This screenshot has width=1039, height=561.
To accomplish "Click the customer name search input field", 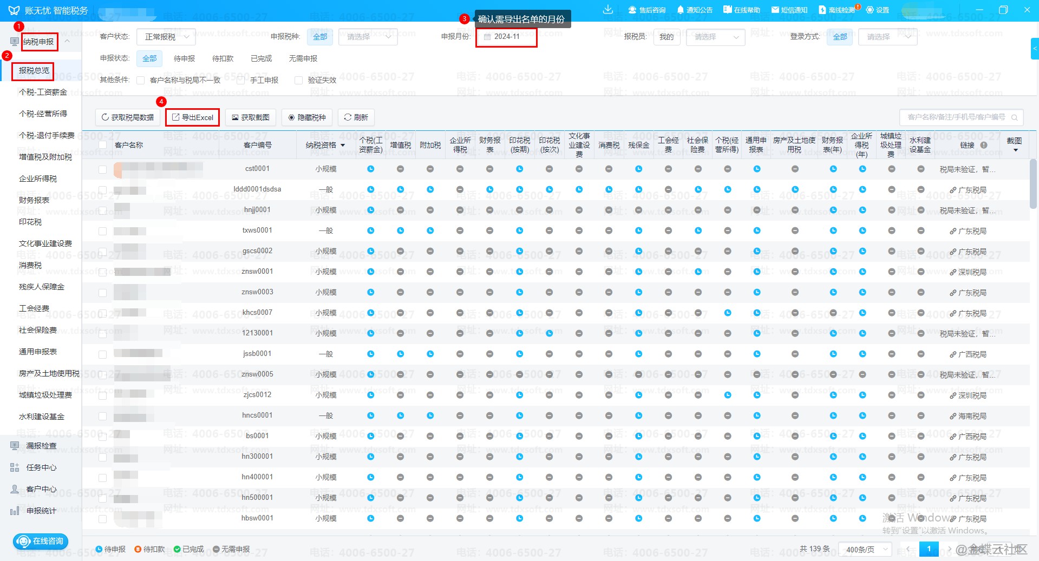I will pyautogui.click(x=956, y=117).
